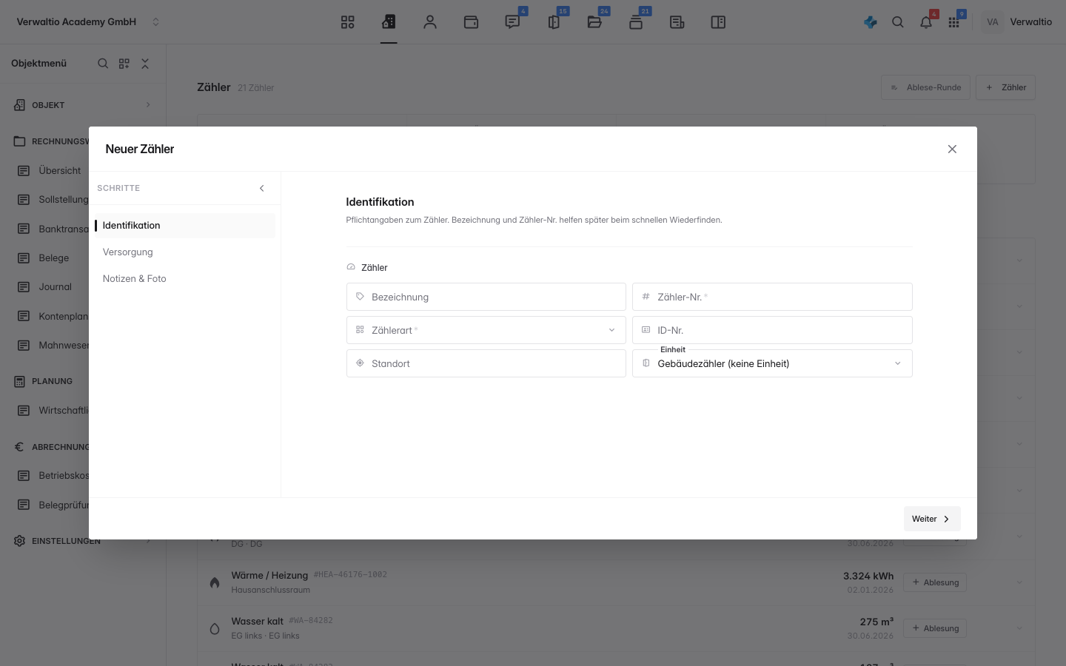Viewport: 1066px width, 666px height.
Task: Click the Bezeichnung input field
Action: [x=486, y=297]
